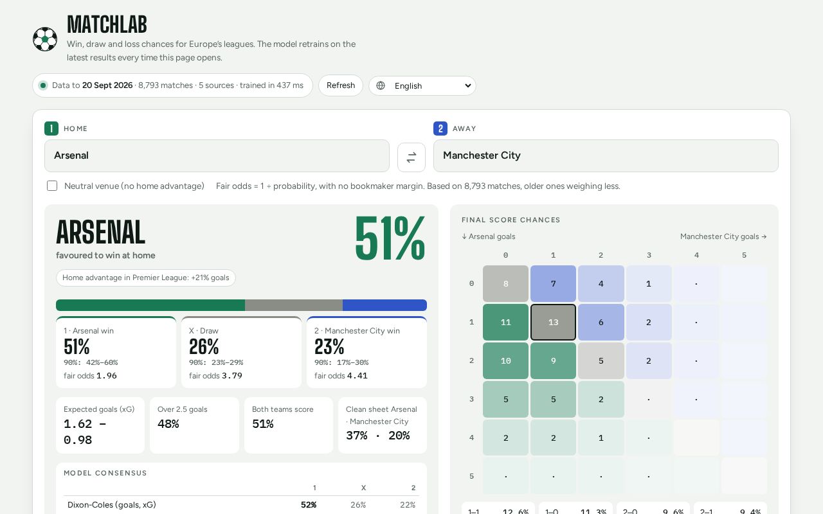Screen dimensions: 823x514
Task: Click the Over 2.5 goals 48% card
Action: (x=194, y=425)
